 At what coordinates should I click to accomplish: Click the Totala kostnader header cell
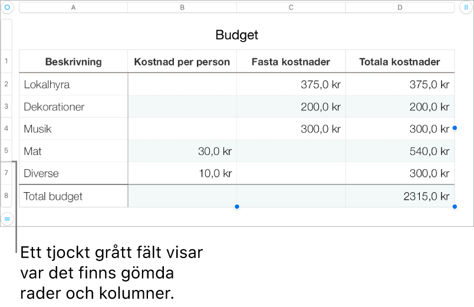coord(400,61)
